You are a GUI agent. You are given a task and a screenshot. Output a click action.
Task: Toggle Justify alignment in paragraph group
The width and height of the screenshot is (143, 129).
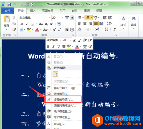tap(96, 24)
